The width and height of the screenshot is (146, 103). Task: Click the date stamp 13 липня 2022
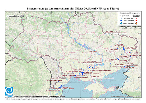point(15,16)
